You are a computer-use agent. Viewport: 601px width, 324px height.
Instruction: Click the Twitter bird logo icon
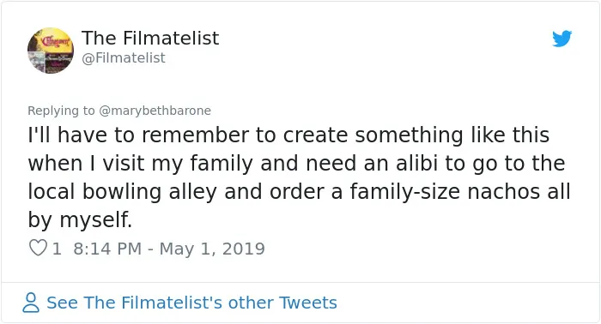tap(562, 39)
